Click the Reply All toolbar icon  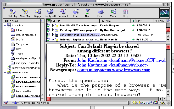point(50,13)
